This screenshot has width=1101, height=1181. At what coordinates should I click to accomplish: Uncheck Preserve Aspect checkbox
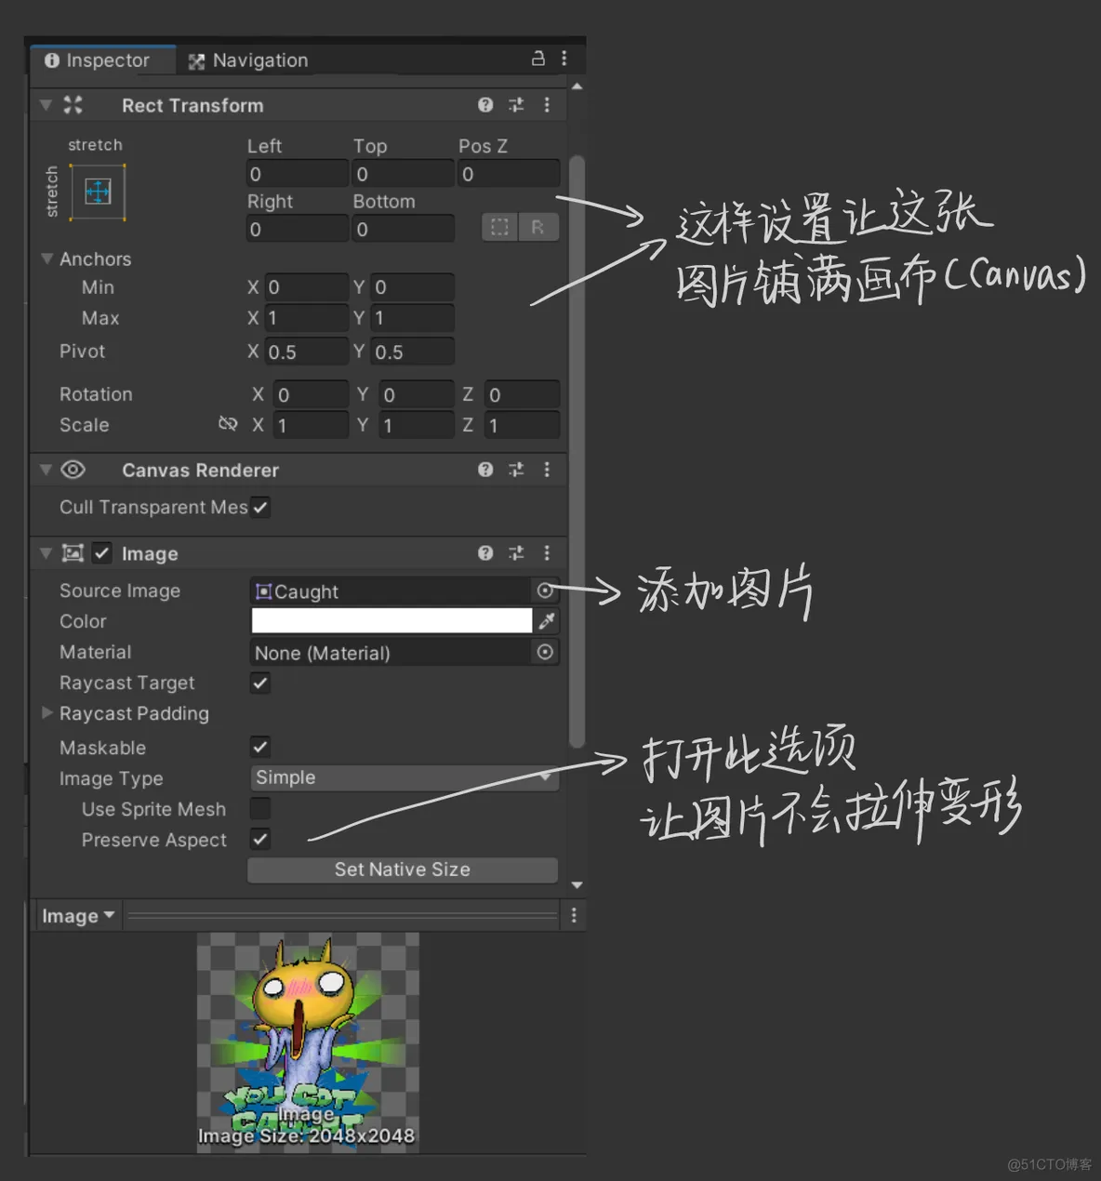pos(260,840)
